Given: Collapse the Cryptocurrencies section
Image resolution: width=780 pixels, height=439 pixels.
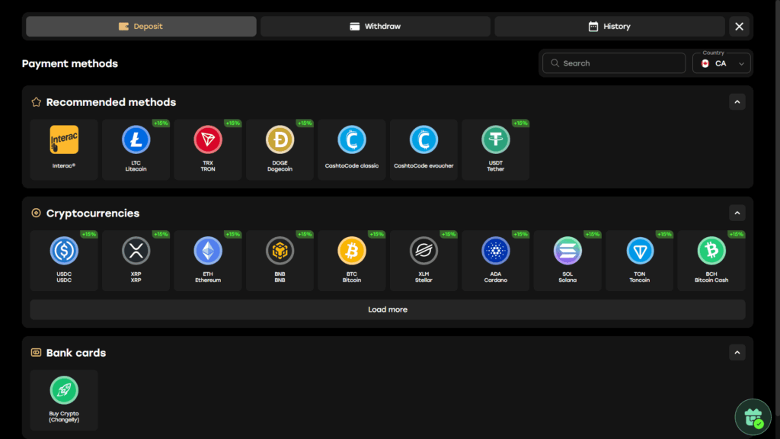Looking at the screenshot, I should (x=737, y=213).
